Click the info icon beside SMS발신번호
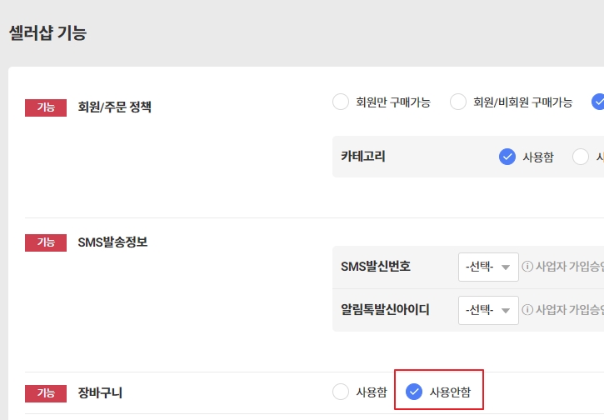This screenshot has width=604, height=420. (527, 267)
